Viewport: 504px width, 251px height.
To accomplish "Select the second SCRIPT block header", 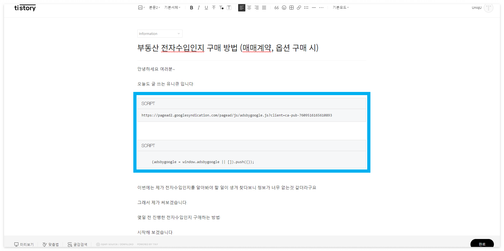I will coord(251,145).
